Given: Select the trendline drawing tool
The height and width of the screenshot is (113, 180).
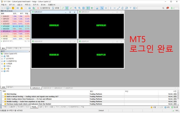Looking at the screenshot, I should [x=119, y=8].
